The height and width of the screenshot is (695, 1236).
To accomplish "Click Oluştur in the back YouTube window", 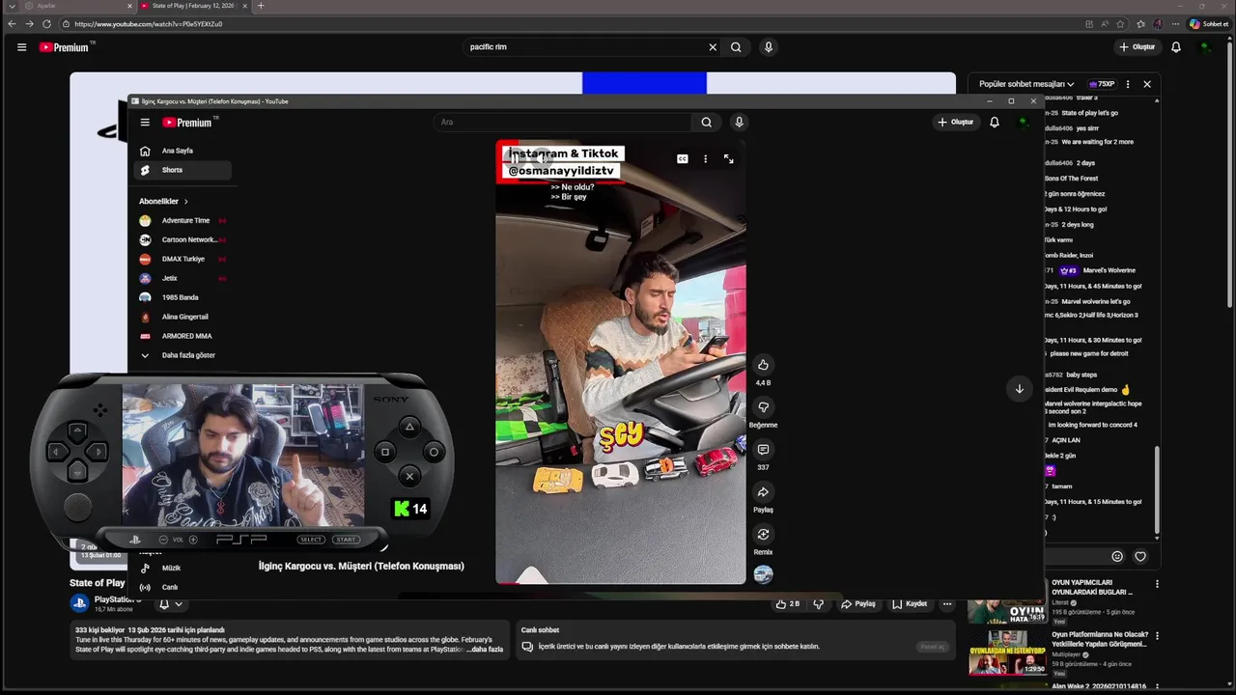I will 1138,46.
